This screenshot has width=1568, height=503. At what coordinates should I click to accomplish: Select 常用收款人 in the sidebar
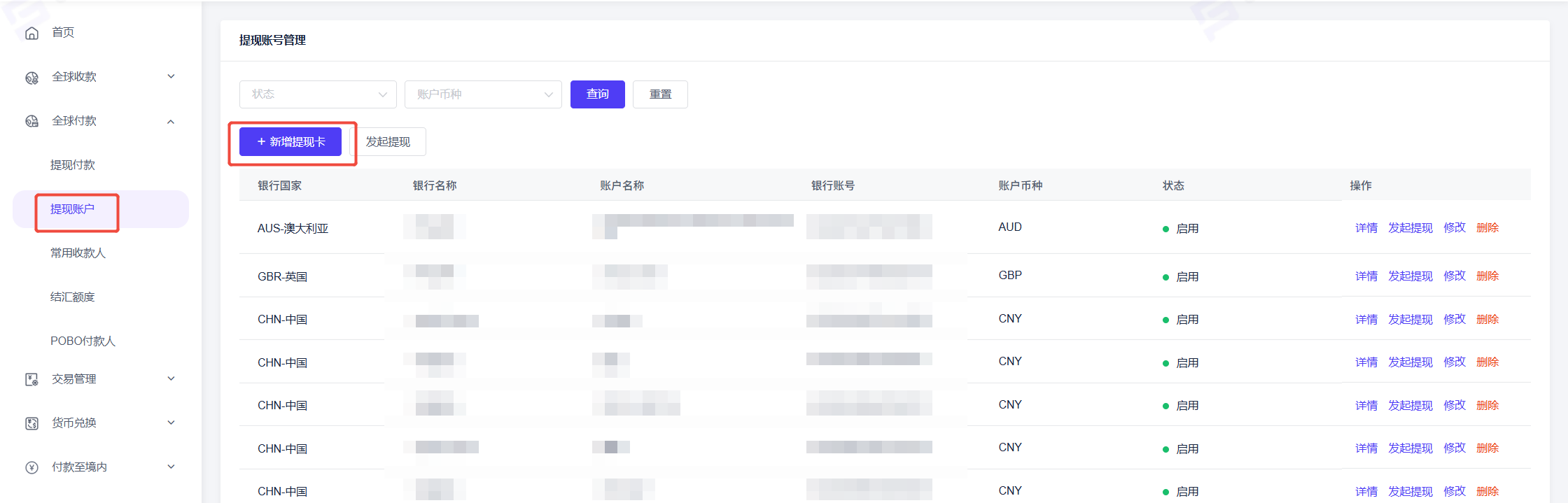coord(78,253)
